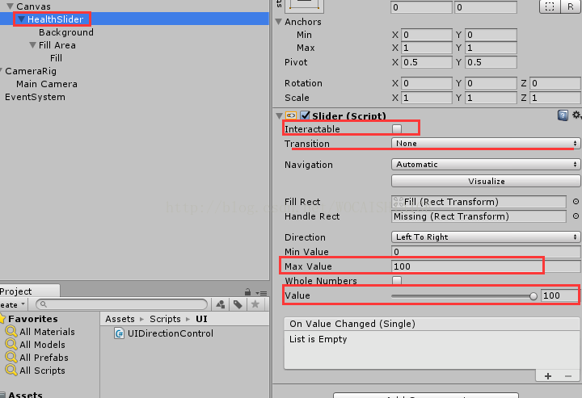Select Main Camera in the hierarchy
The image size is (582, 398).
point(47,84)
